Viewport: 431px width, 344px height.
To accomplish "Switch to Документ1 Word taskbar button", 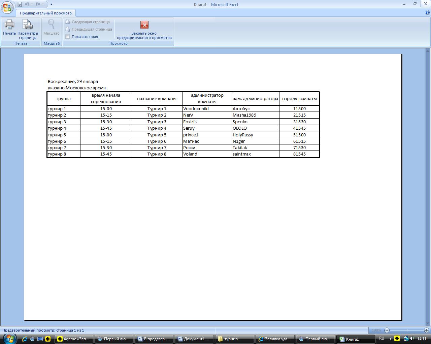I will point(195,339).
